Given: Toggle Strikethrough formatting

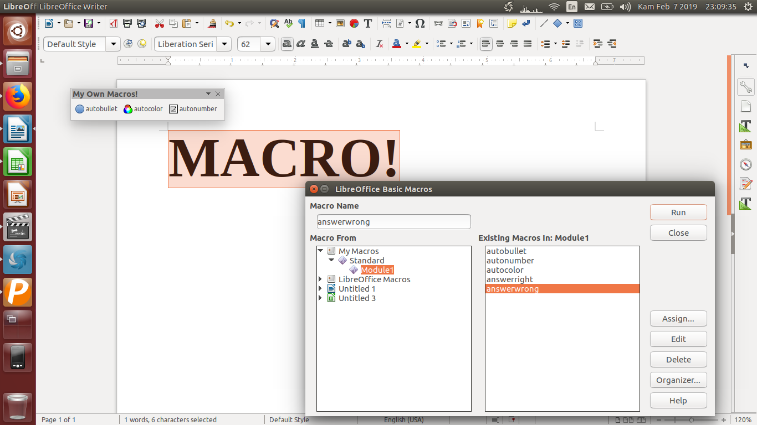Looking at the screenshot, I should [x=329, y=44].
